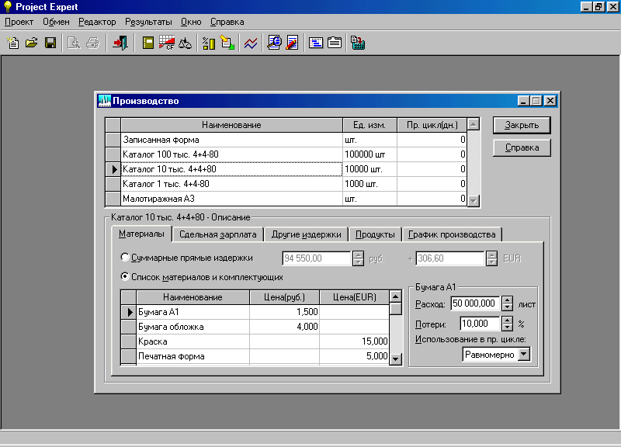Click the Потери input field 10,000
This screenshot has width=621, height=447.
point(480,324)
